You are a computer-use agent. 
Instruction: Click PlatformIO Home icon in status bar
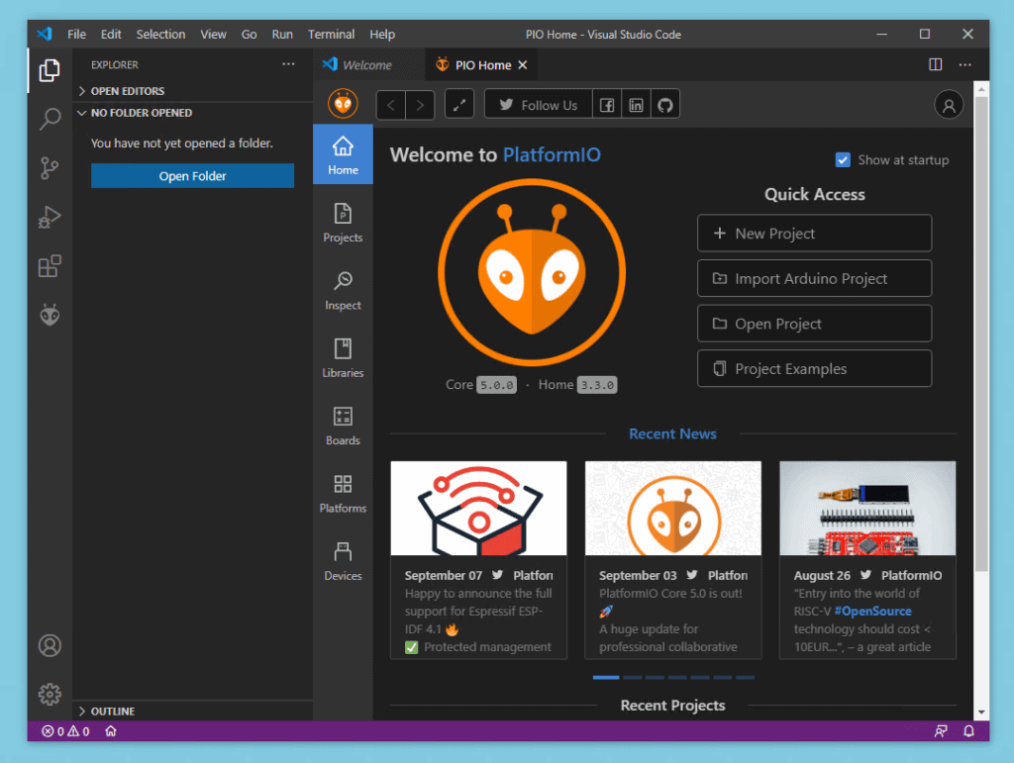(x=111, y=730)
